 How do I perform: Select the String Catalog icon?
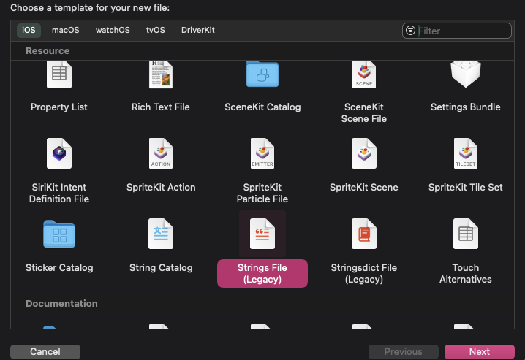point(161,234)
